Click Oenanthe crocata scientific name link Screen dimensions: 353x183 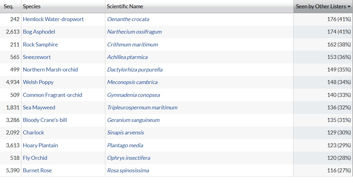click(128, 19)
